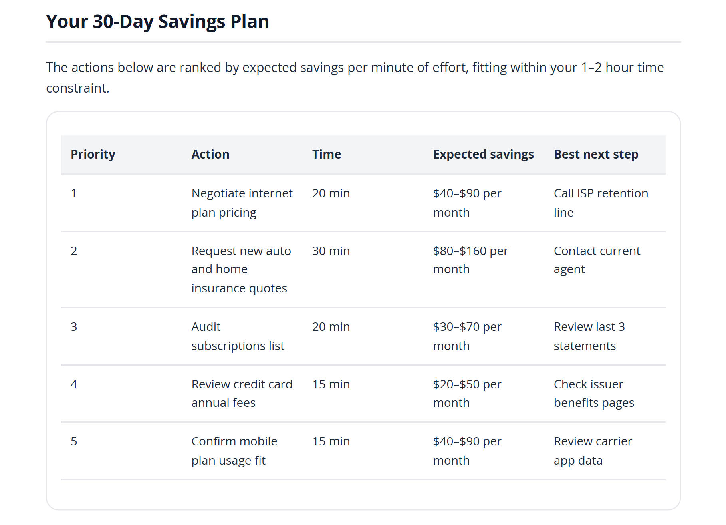Select "Review credit card annual fees" cell
726x525 pixels.
coord(242,393)
